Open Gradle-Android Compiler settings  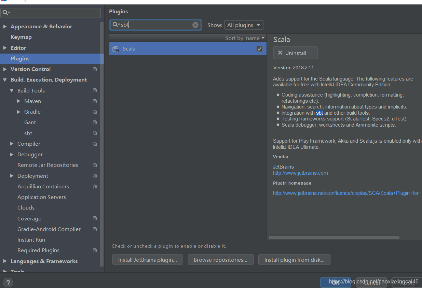pyautogui.click(x=49, y=229)
